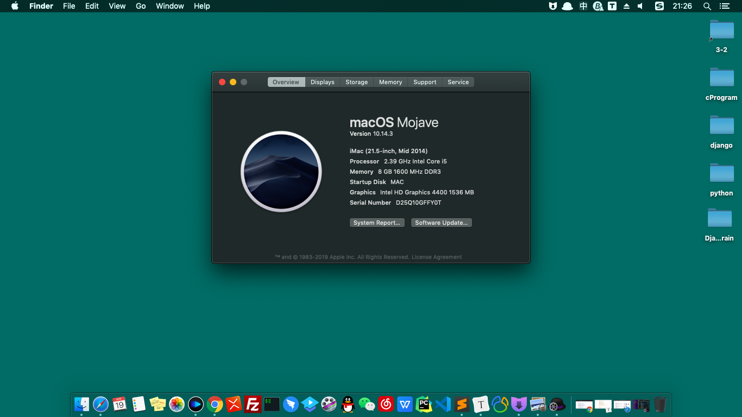The height and width of the screenshot is (417, 742).
Task: Launch Photos from the Dock
Action: tap(177, 405)
